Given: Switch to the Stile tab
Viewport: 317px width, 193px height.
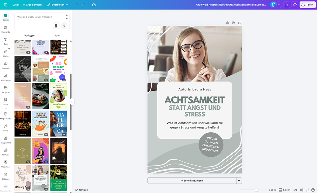Looking at the screenshot, I should click(57, 35).
